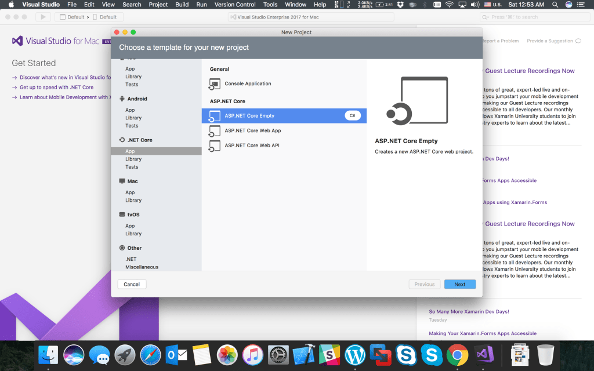Screen dimensions: 594x371
Task: Click the Mac category header
Action: tap(128, 181)
